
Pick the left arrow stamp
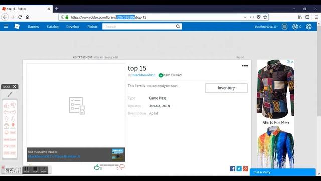point(7,112)
